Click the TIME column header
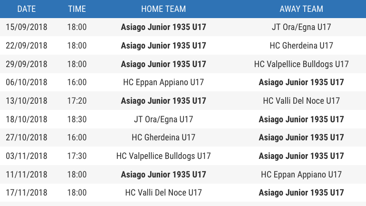The width and height of the screenshot is (366, 206). coord(77,9)
